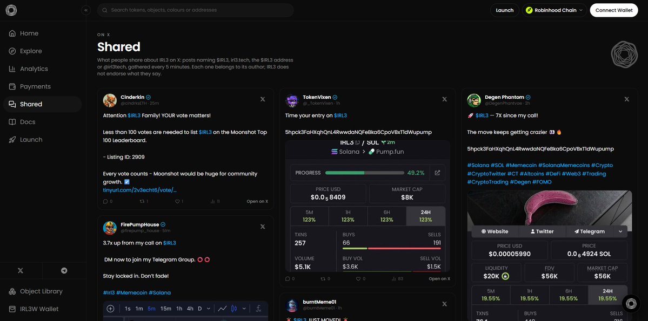
Task: Click #Memecoin hashtag in FirePumpHouse's post
Action: tap(131, 293)
